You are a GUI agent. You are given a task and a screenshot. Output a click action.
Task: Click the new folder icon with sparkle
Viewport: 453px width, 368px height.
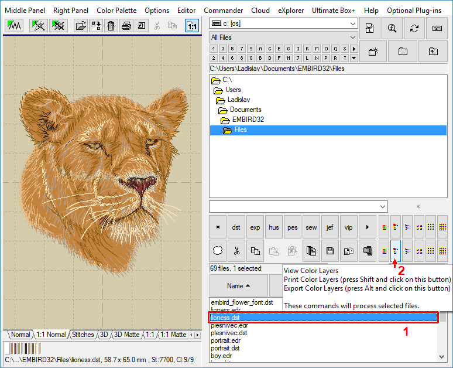[x=373, y=52]
